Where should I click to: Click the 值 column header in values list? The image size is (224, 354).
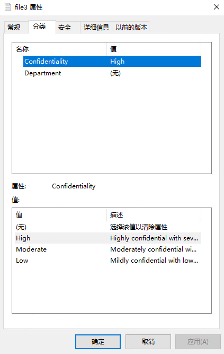[59, 215]
